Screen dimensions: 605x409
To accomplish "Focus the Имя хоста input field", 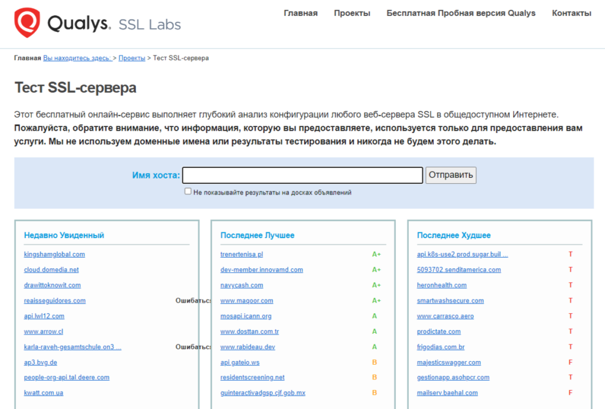I will coord(302,176).
